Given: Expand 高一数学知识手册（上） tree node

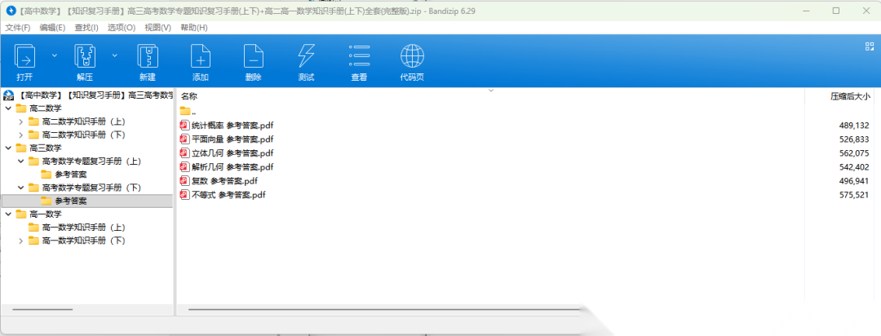Looking at the screenshot, I should (x=21, y=228).
